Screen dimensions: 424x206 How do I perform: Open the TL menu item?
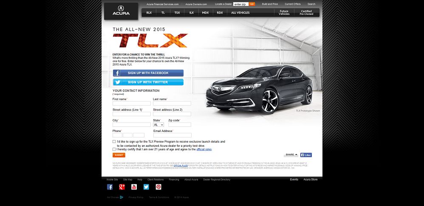pos(163,13)
